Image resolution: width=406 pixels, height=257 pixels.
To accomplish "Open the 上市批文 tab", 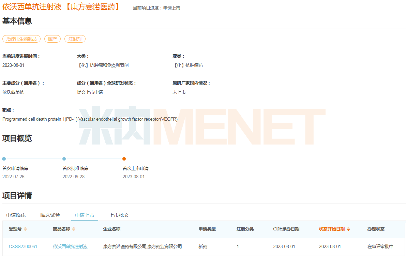I will pos(119,215).
